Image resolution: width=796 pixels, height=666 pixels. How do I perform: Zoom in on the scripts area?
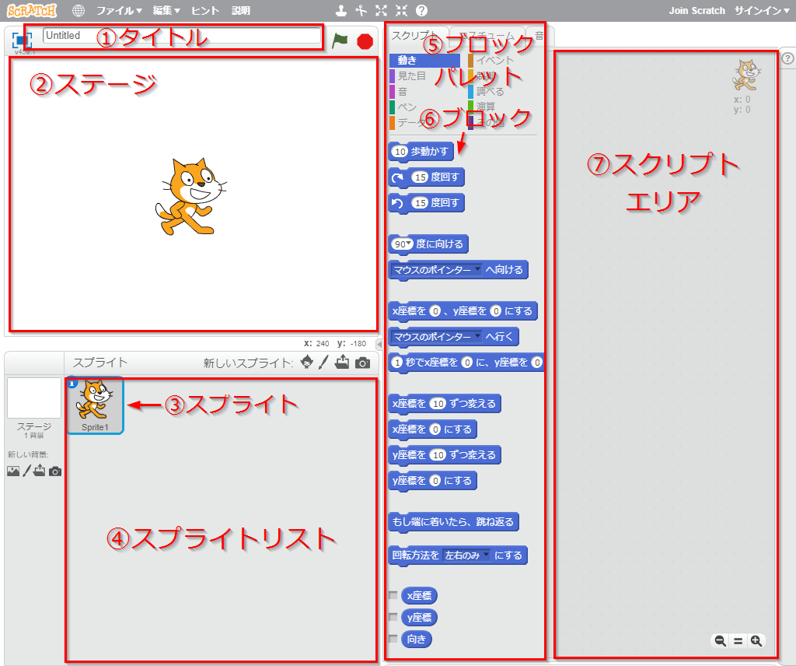[x=756, y=641]
